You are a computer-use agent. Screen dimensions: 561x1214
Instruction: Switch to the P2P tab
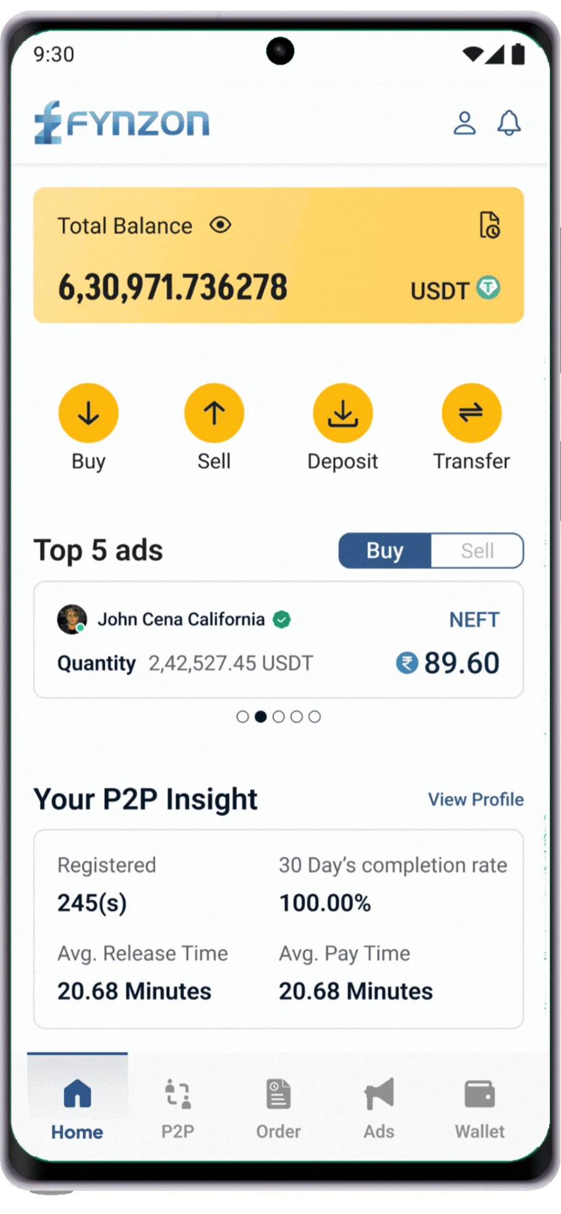click(177, 1108)
